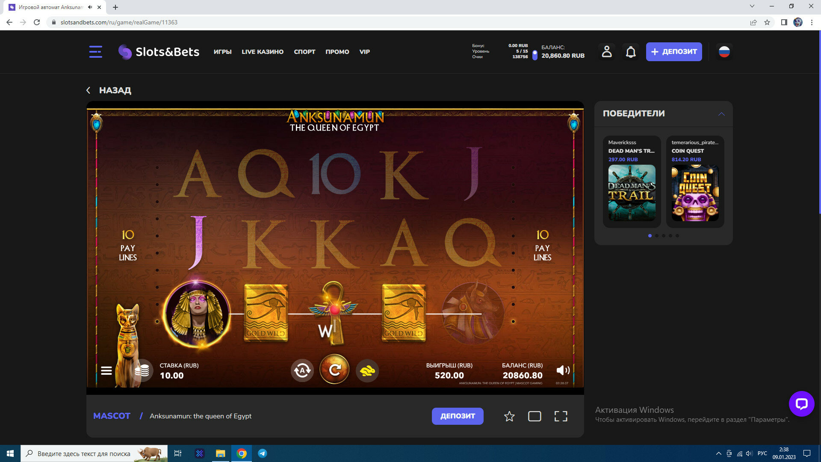The width and height of the screenshot is (821, 462).
Task: Click the autoplay icon beside spin
Action: coord(302,370)
